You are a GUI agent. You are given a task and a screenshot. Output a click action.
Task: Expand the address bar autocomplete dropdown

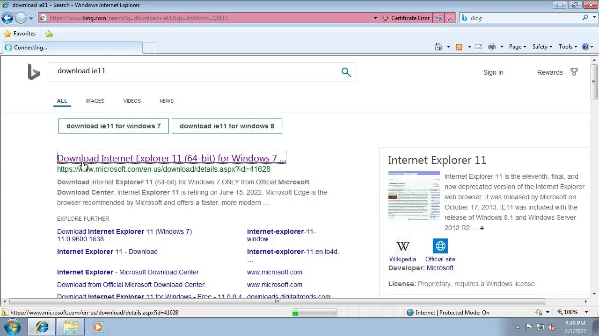375,18
